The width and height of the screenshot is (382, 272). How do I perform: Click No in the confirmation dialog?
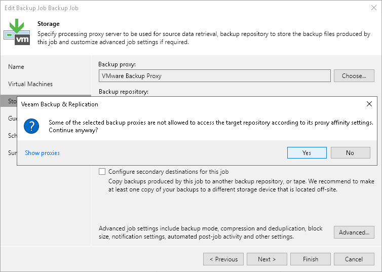tap(350, 152)
